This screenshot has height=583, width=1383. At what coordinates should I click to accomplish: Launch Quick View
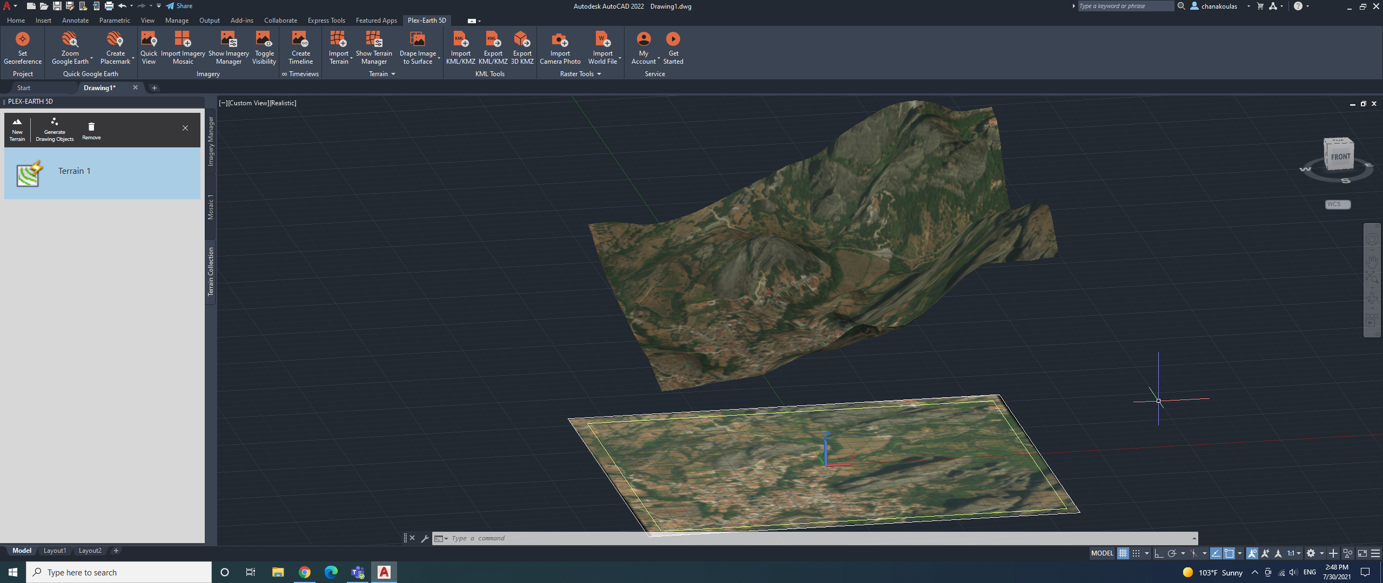tap(149, 48)
